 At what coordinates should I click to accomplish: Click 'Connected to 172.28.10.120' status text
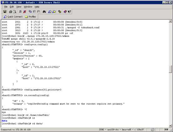pos(16,130)
